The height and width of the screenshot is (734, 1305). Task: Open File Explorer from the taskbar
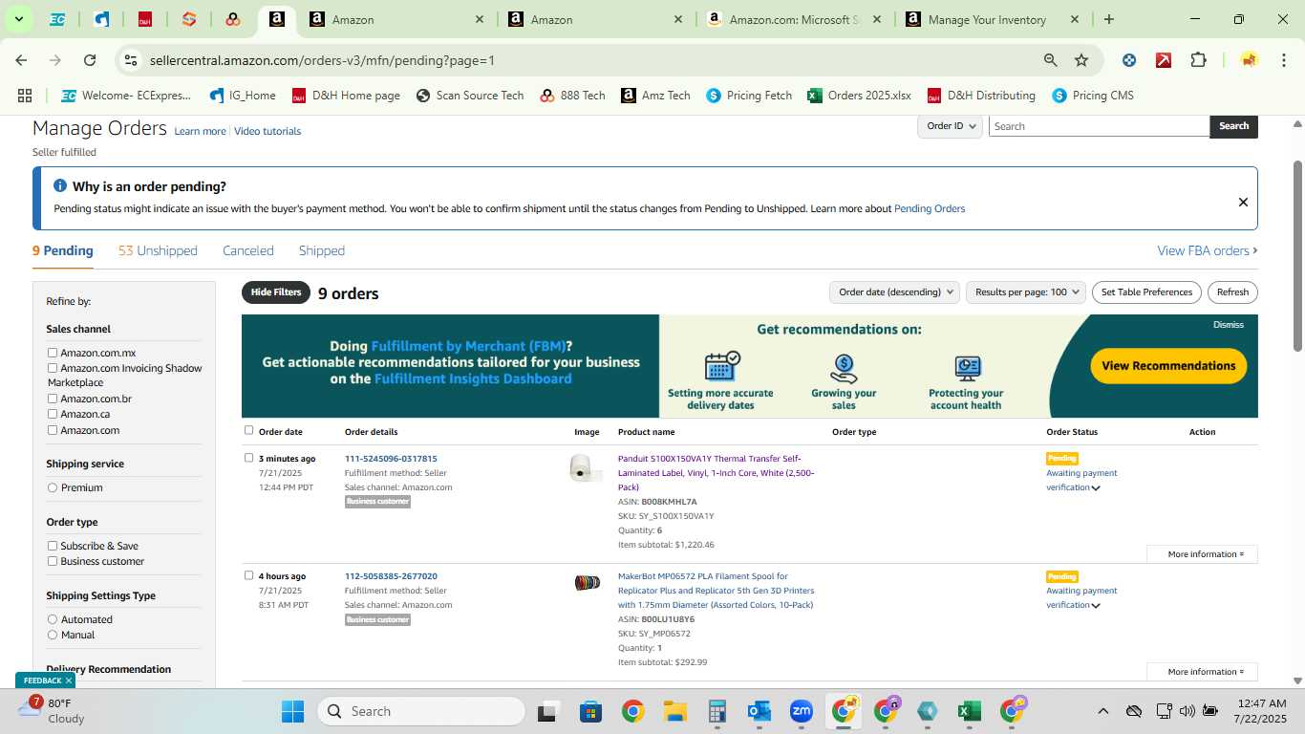pos(675,711)
